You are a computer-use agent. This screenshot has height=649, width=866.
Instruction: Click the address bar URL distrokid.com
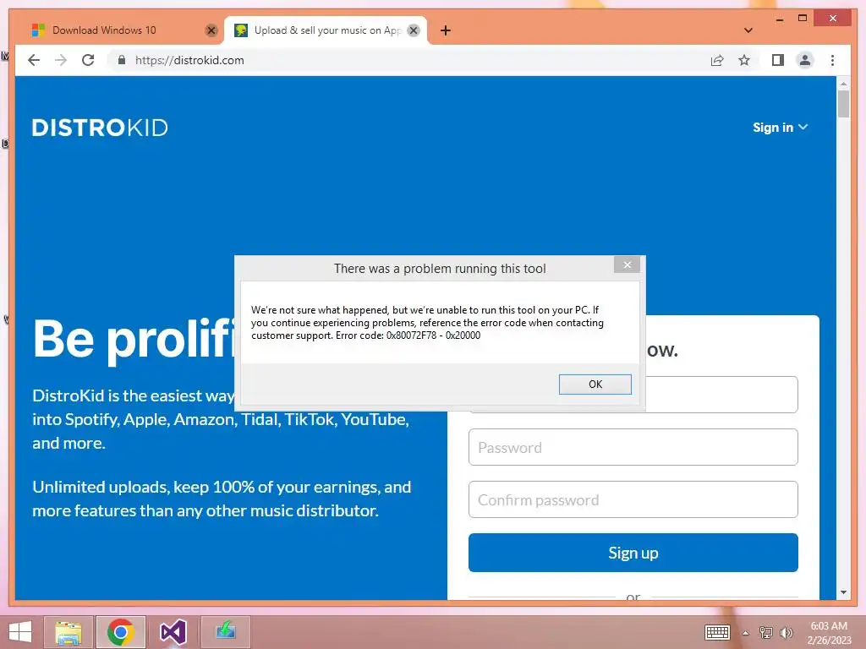(189, 60)
